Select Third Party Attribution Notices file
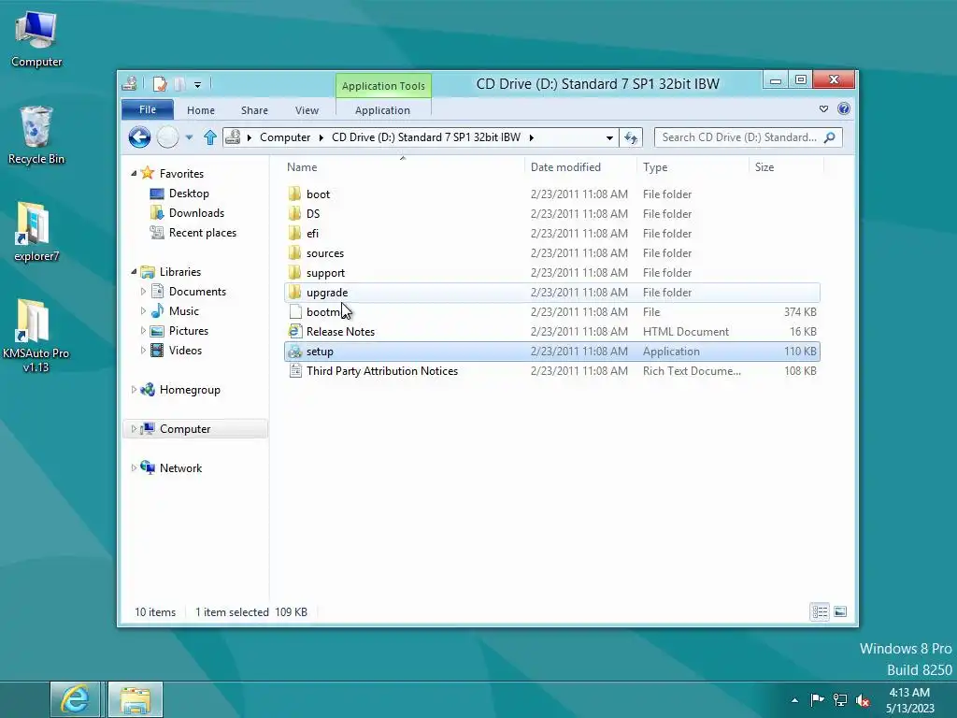Image resolution: width=957 pixels, height=718 pixels. [x=552, y=370]
